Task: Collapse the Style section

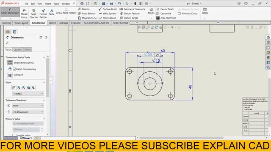Action: [x=44, y=82]
